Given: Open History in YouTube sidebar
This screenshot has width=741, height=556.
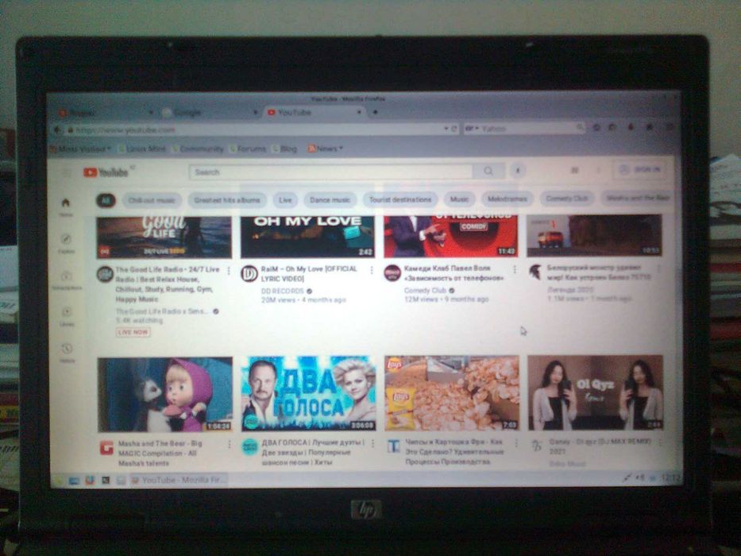Looking at the screenshot, I should pyautogui.click(x=67, y=353).
